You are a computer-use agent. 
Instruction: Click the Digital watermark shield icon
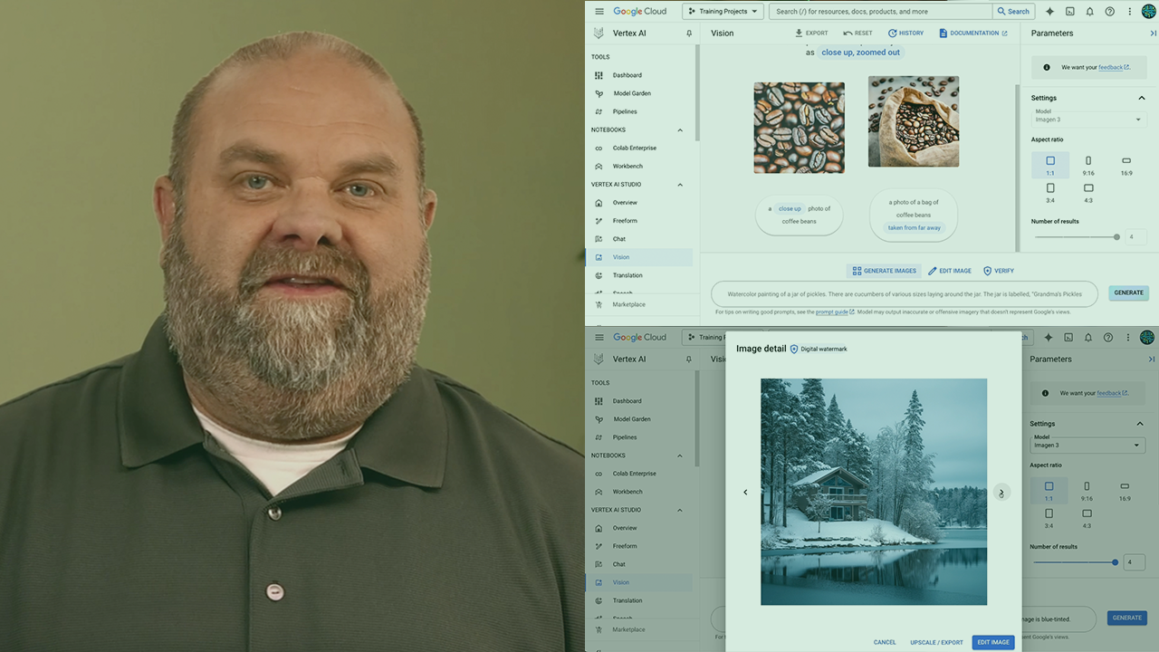(x=794, y=349)
